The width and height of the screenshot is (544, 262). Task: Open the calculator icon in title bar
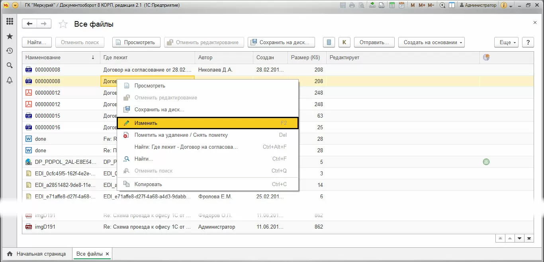point(392,5)
